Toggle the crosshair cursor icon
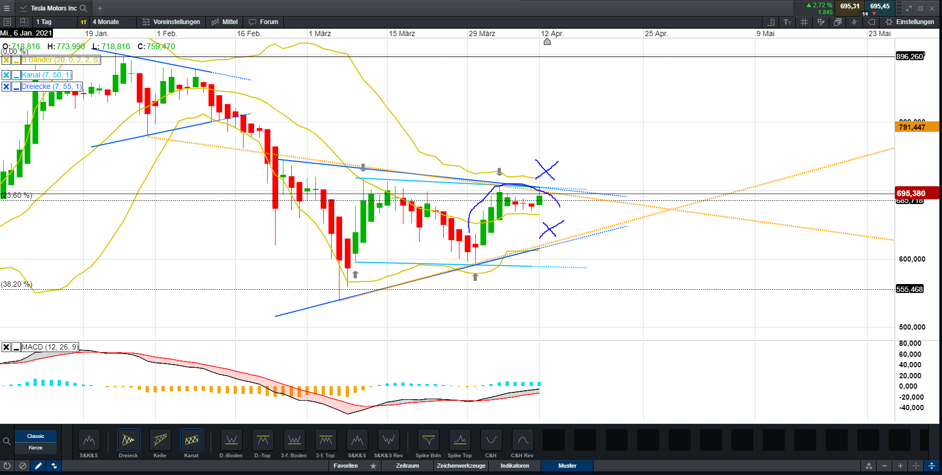Image resolution: width=942 pixels, height=475 pixels. [855, 22]
